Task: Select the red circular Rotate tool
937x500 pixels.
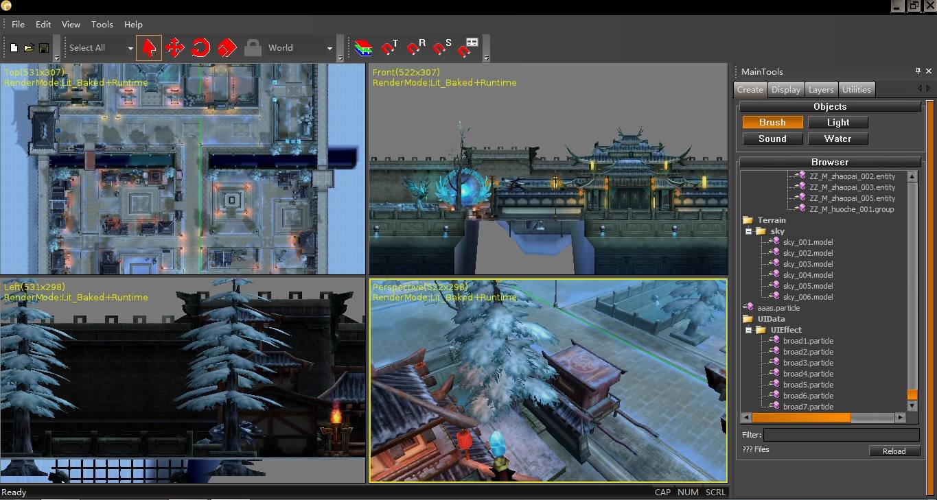Action: coord(200,48)
